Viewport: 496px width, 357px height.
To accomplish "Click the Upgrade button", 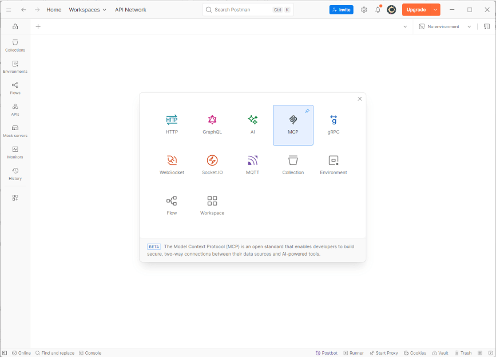I will pyautogui.click(x=416, y=10).
